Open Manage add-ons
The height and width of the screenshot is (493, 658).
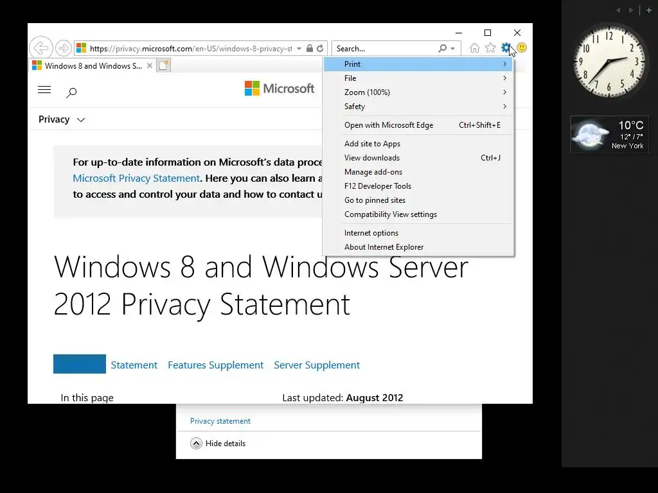[418, 172]
